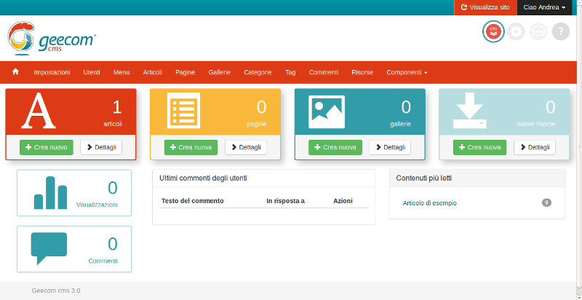Open the question mark help icon
Viewport: 582px width, 300px height.
(x=560, y=31)
